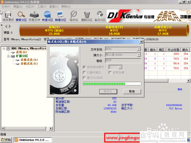Image resolution: width=191 pixels, height=143 pixels.
Task: Open the View (查看) menu
Action: tap(54, 6)
